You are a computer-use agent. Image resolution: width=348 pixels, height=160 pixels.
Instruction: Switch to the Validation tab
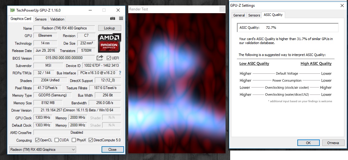57,19
